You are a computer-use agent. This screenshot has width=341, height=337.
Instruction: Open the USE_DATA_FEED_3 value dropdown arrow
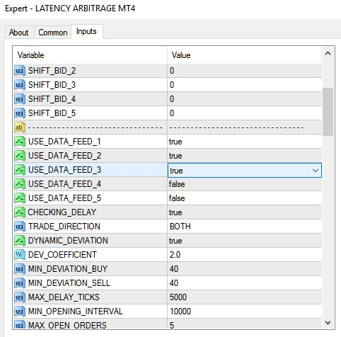316,171
